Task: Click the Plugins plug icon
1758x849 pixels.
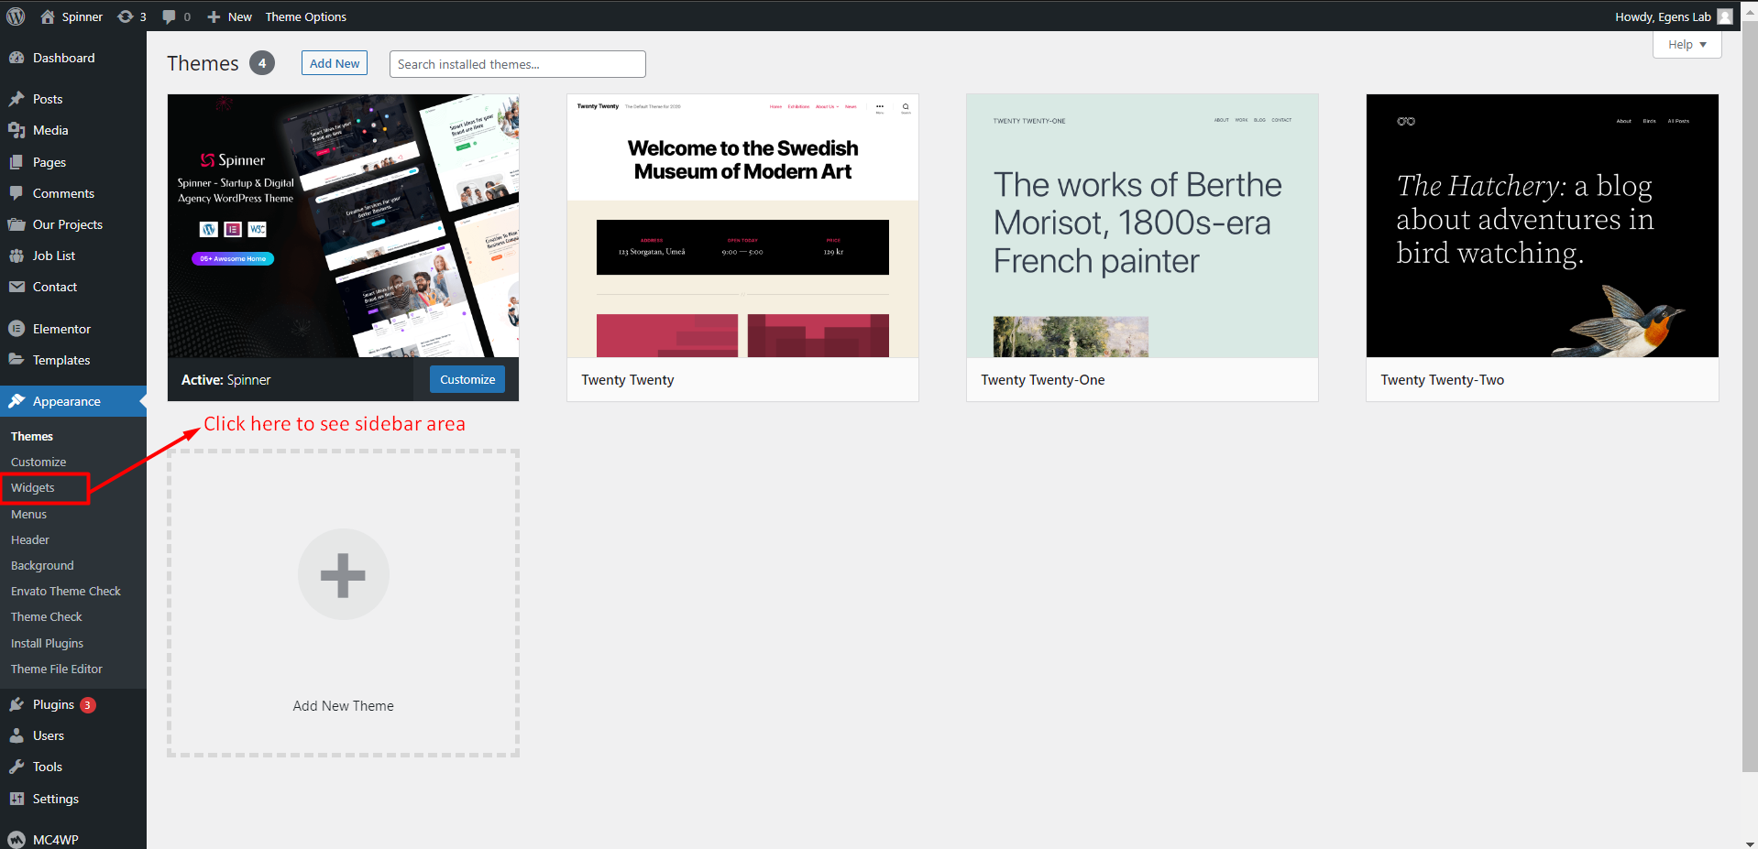Action: click(x=16, y=704)
